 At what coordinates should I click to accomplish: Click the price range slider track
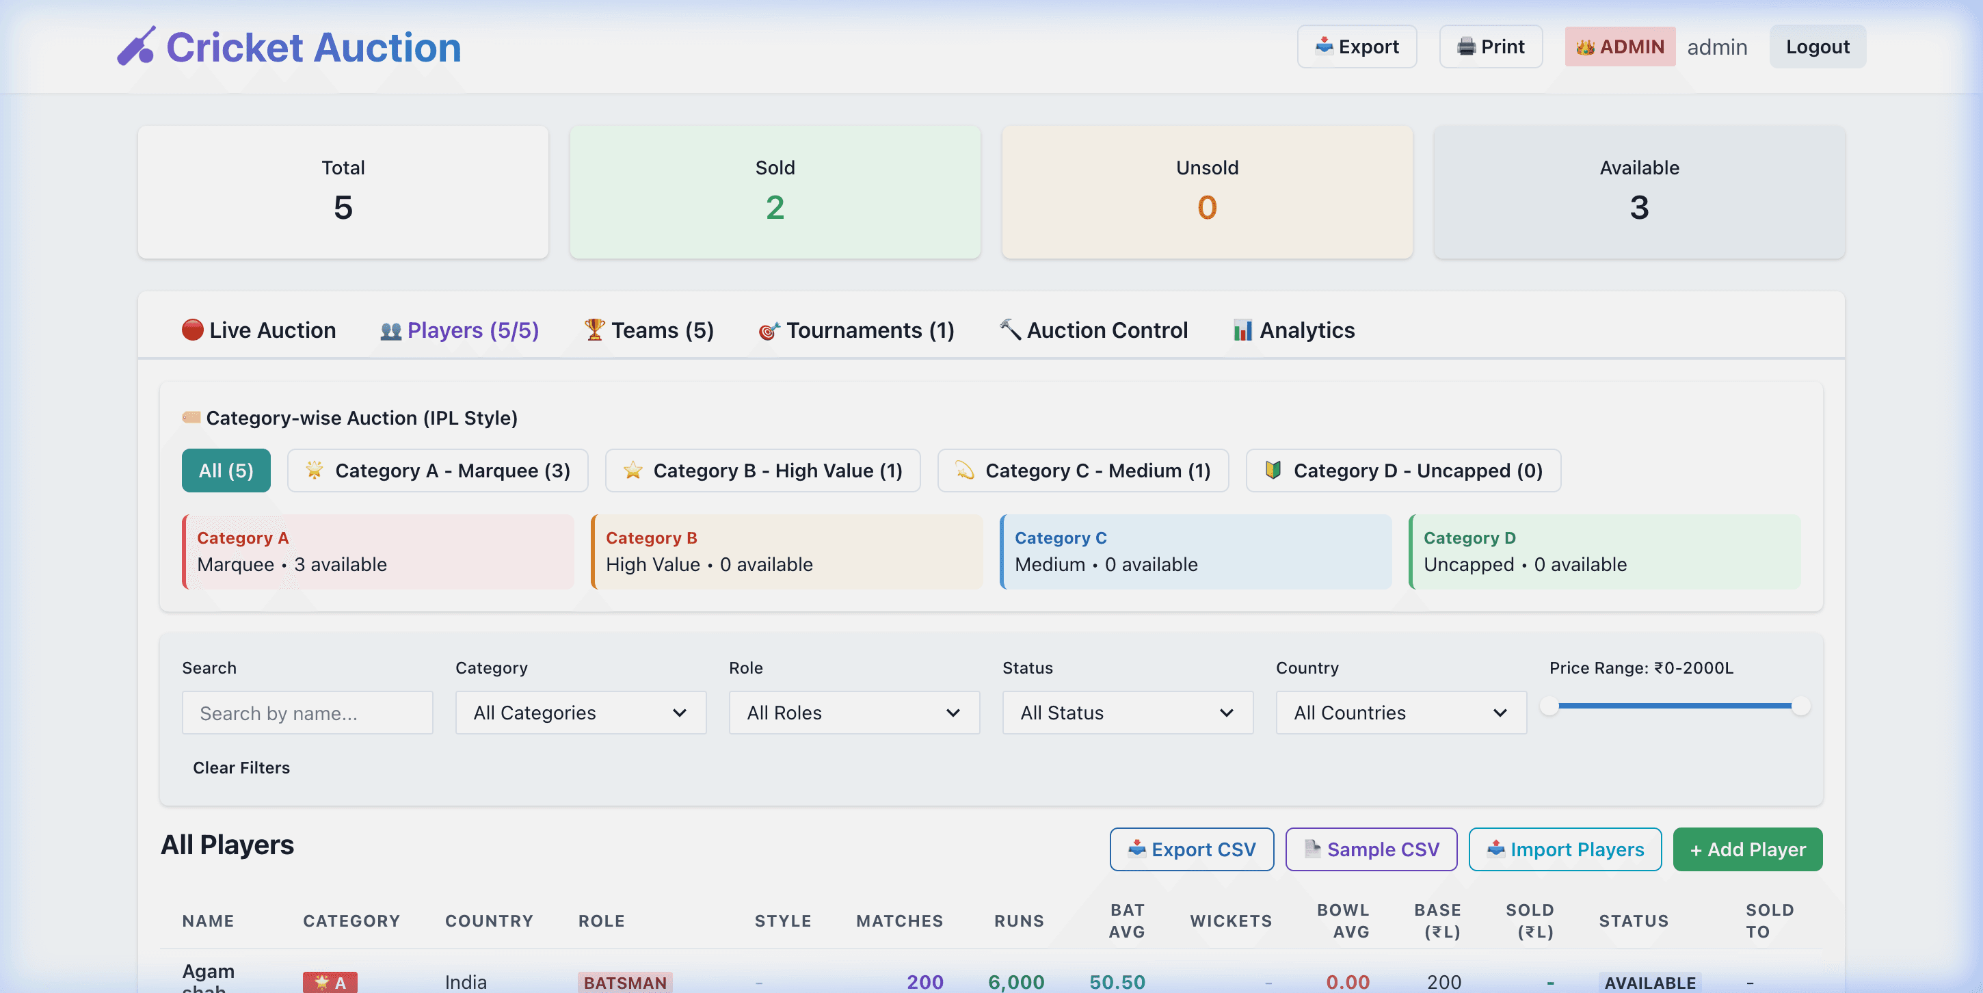point(1675,705)
